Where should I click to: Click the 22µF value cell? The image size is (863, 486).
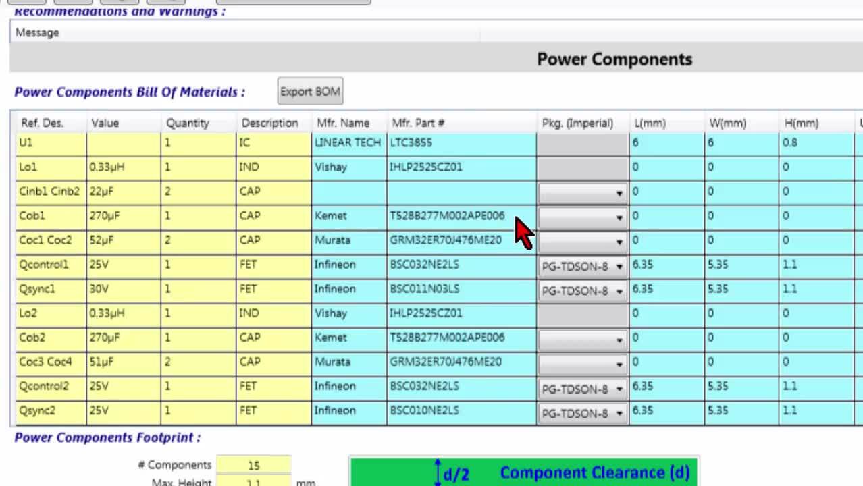pos(124,192)
